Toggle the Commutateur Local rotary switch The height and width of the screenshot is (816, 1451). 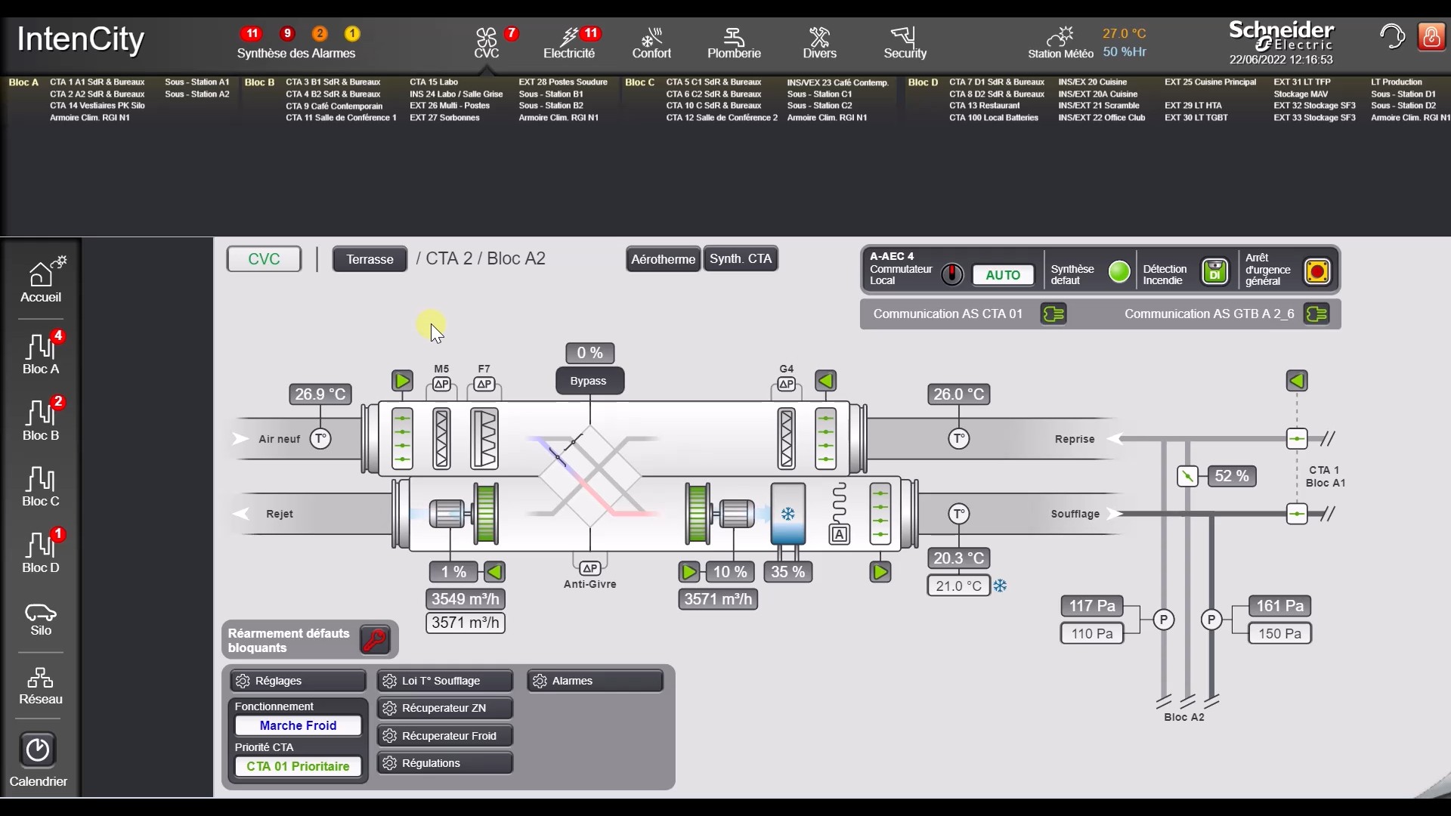pyautogui.click(x=952, y=274)
